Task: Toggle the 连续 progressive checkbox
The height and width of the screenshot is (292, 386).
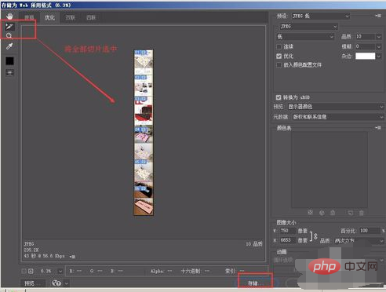Action: [x=279, y=46]
